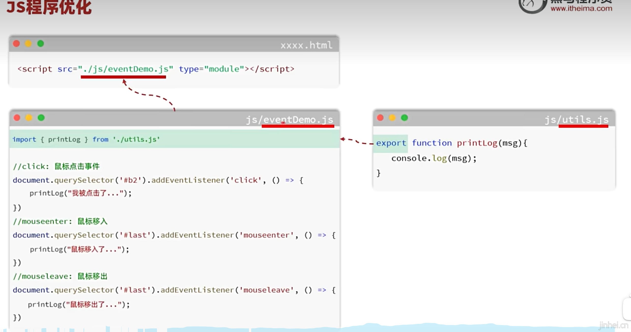The width and height of the screenshot is (631, 332).
Task: Click the red dot in js/eventDemo.js window
Action: pos(17,118)
